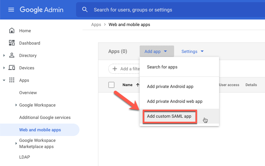Open Devices in the sidebar
This screenshot has height=166, width=265.
point(27,68)
